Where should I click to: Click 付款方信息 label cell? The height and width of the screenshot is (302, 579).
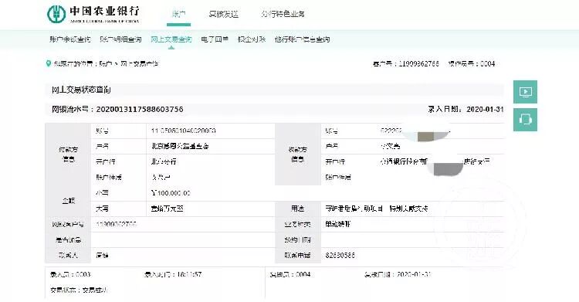(x=68, y=154)
